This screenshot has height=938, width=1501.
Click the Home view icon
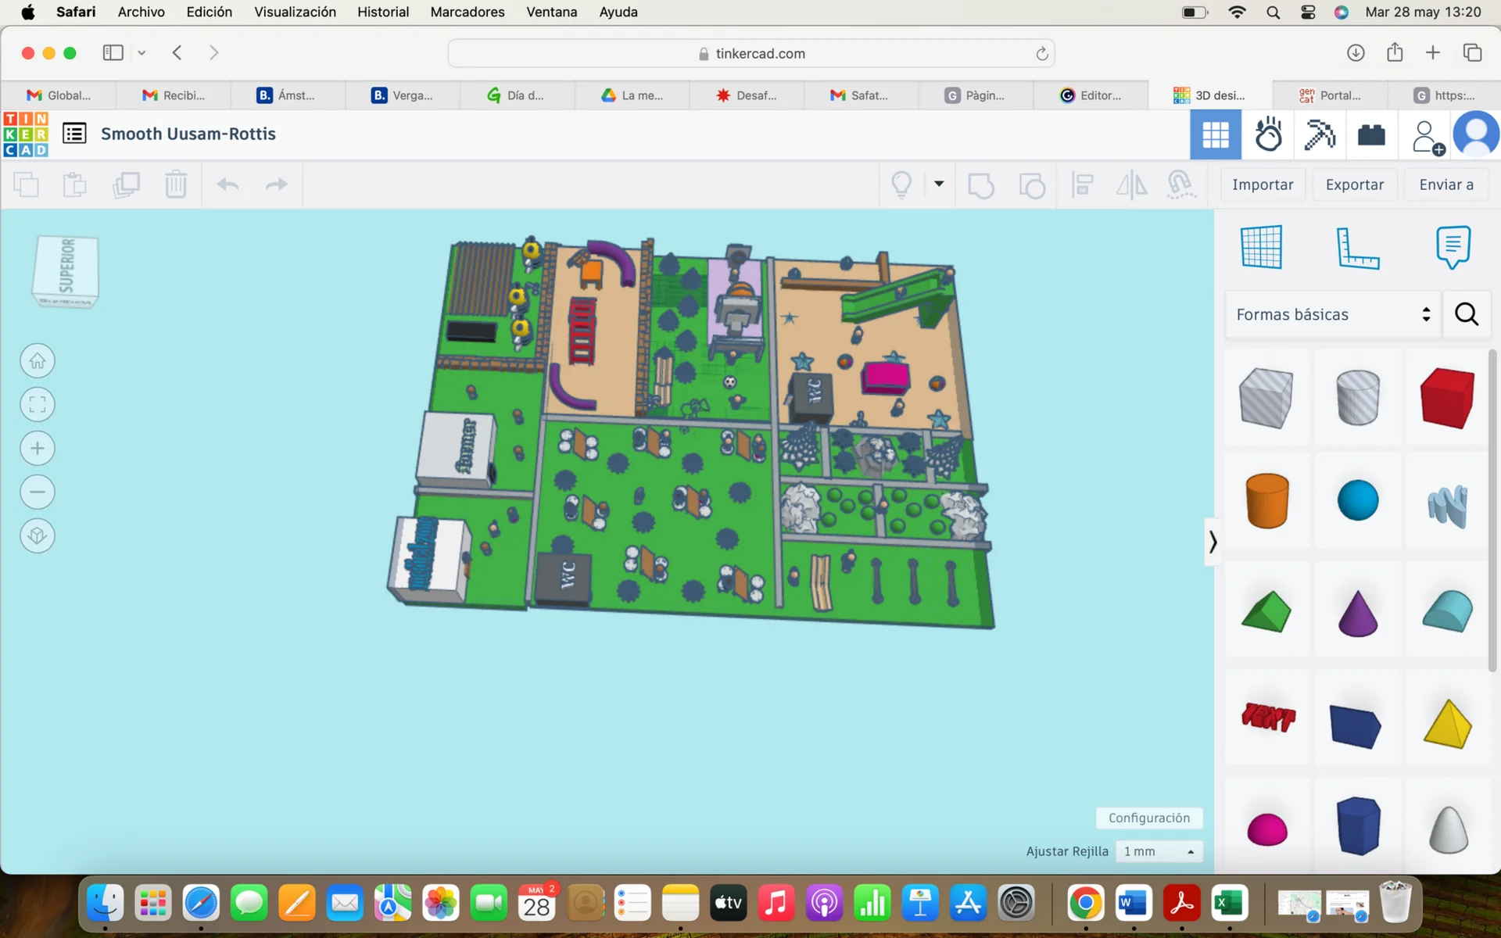click(37, 361)
